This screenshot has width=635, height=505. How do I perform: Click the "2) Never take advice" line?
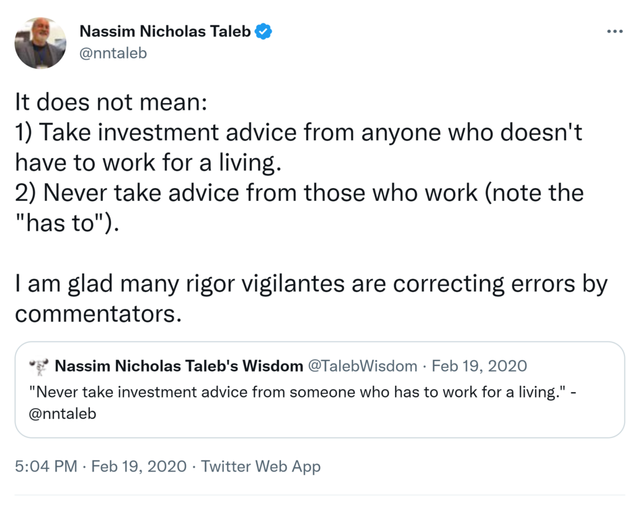click(x=298, y=192)
